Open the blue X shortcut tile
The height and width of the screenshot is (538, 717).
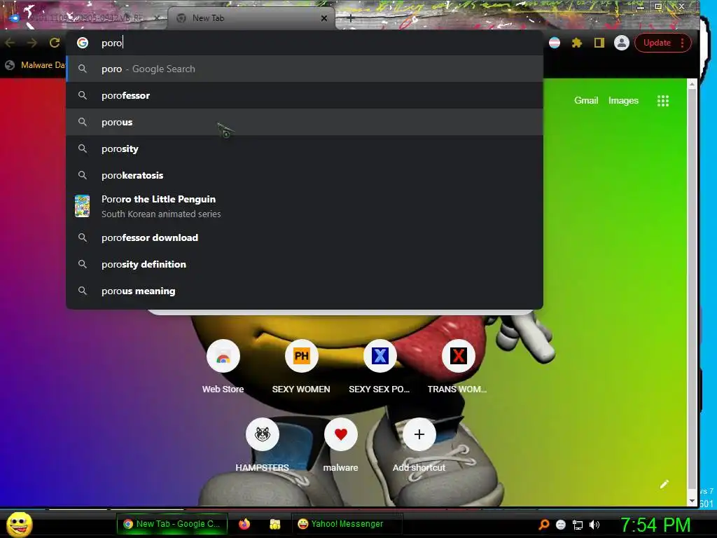(x=380, y=356)
